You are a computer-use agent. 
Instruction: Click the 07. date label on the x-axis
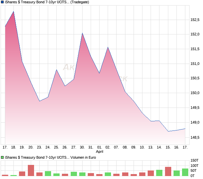point(116,148)
